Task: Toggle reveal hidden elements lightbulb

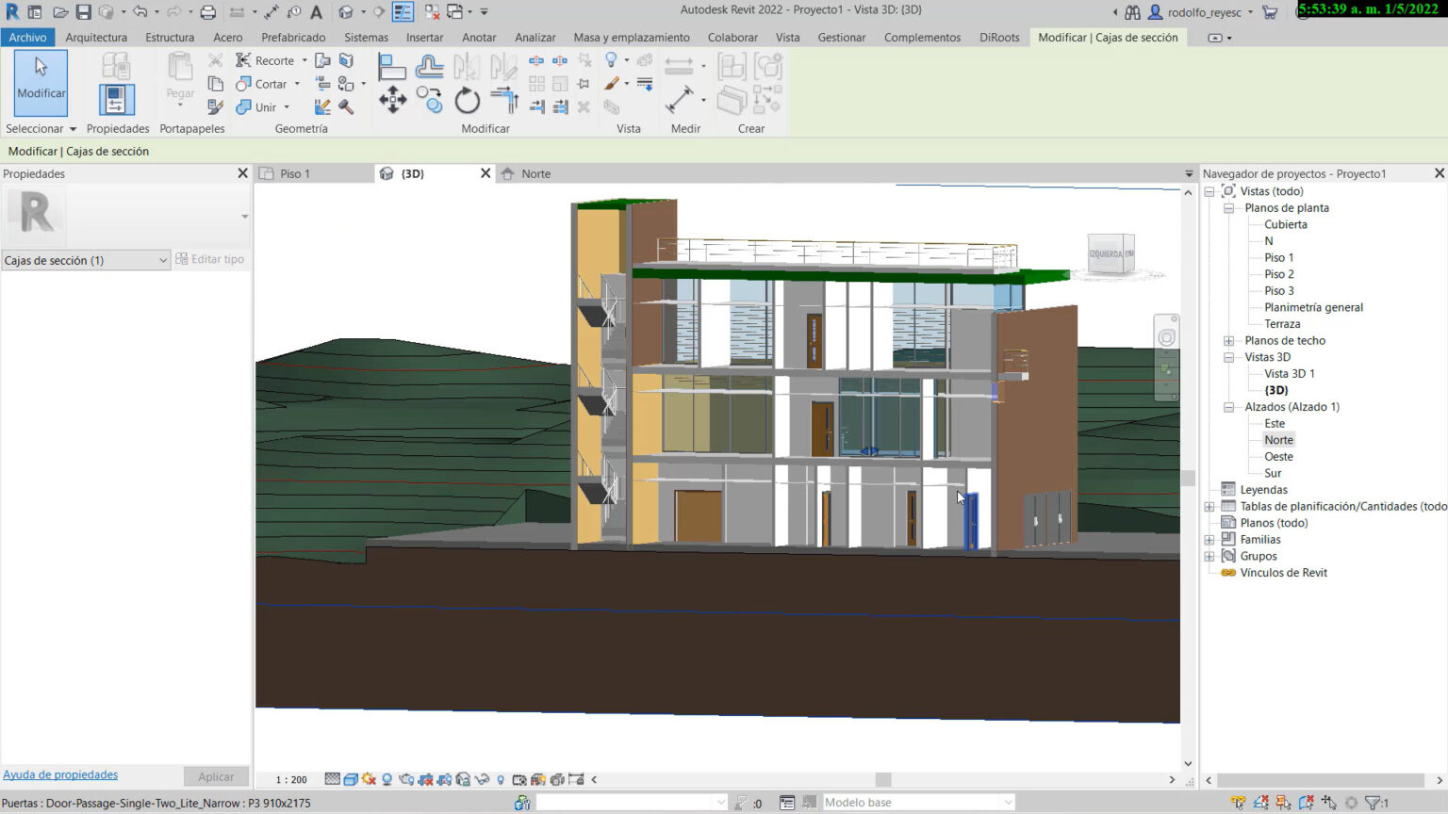Action: point(501,779)
